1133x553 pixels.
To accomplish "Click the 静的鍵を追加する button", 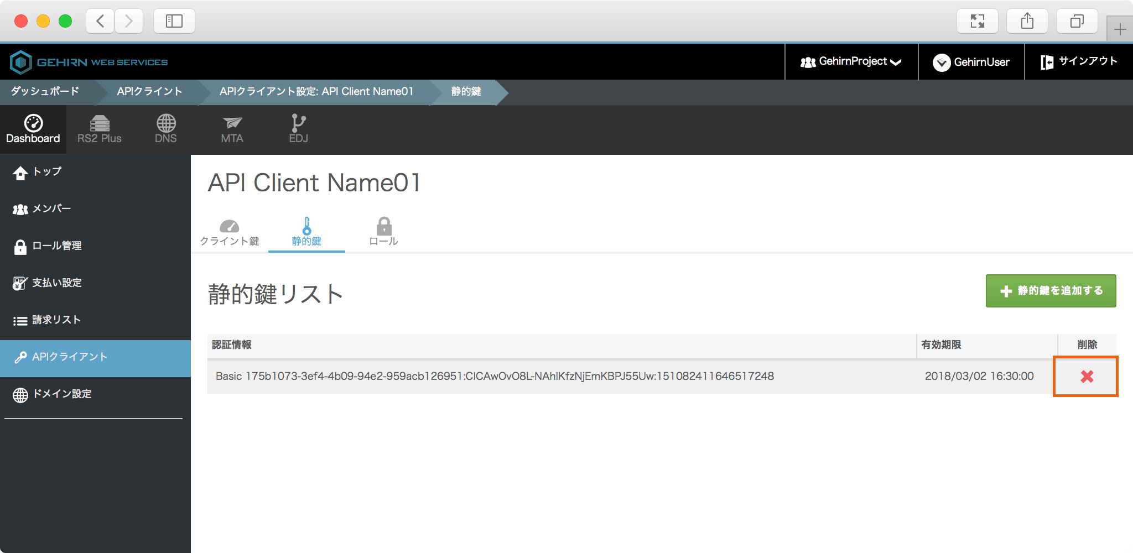I will (x=1051, y=291).
